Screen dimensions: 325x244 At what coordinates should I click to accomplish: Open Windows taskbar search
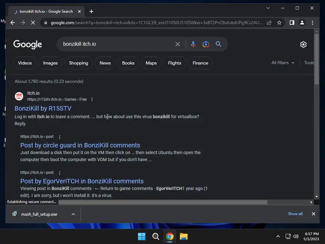[x=156, y=236]
